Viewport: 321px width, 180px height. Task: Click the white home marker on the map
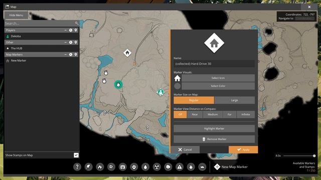(127, 53)
